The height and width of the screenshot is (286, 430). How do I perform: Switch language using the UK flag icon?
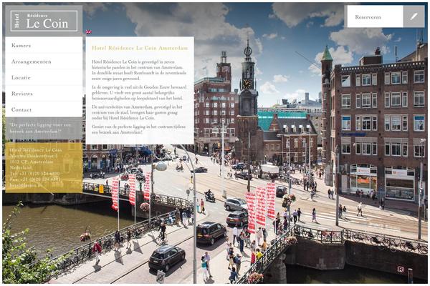point(89,32)
